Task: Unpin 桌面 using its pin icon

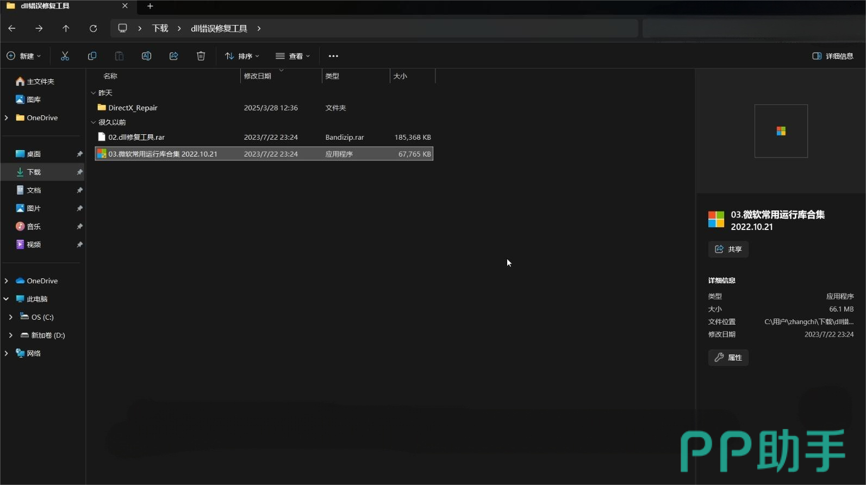Action: pyautogui.click(x=79, y=154)
